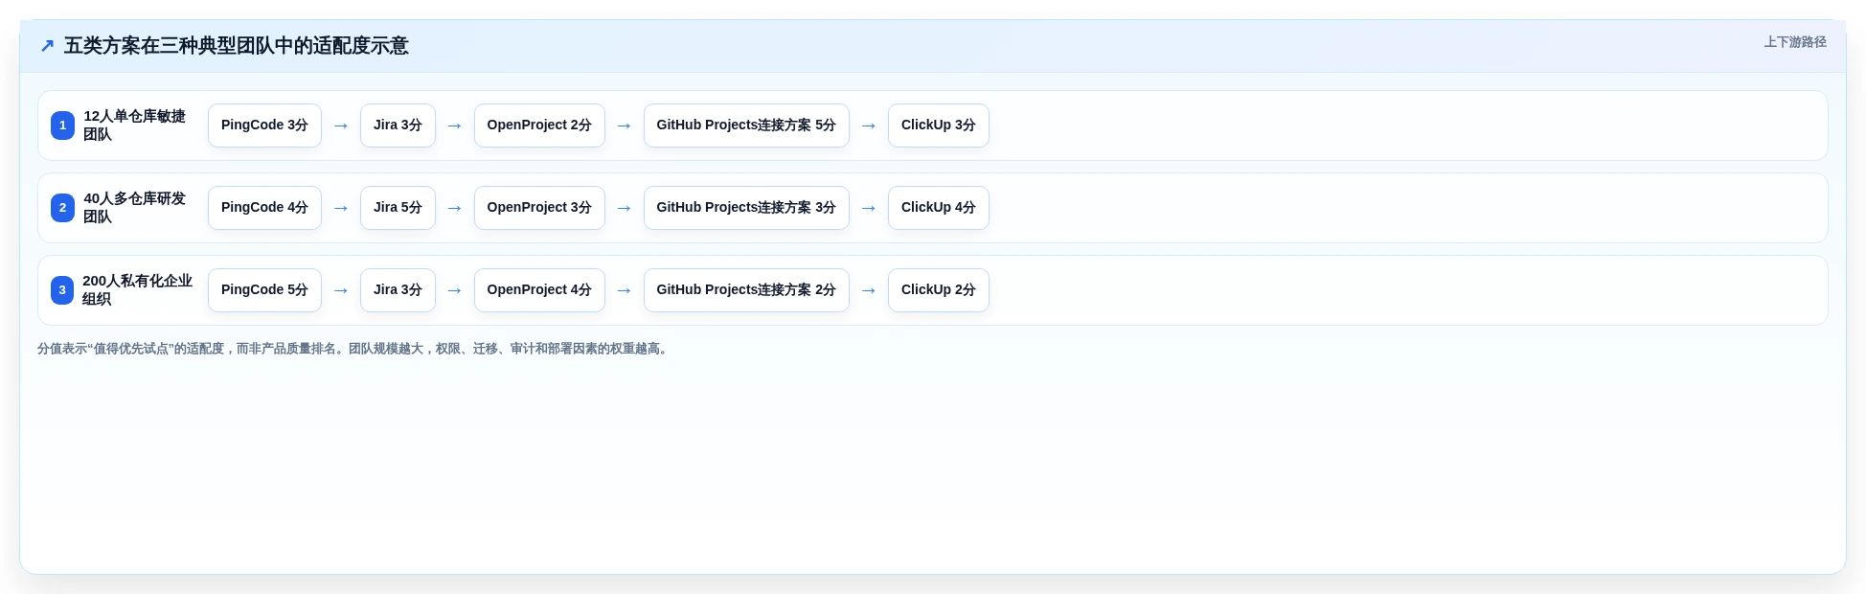Screen dimensions: 1866x594
Task: Click the ClickUp 3分 chip
Action: tap(939, 126)
